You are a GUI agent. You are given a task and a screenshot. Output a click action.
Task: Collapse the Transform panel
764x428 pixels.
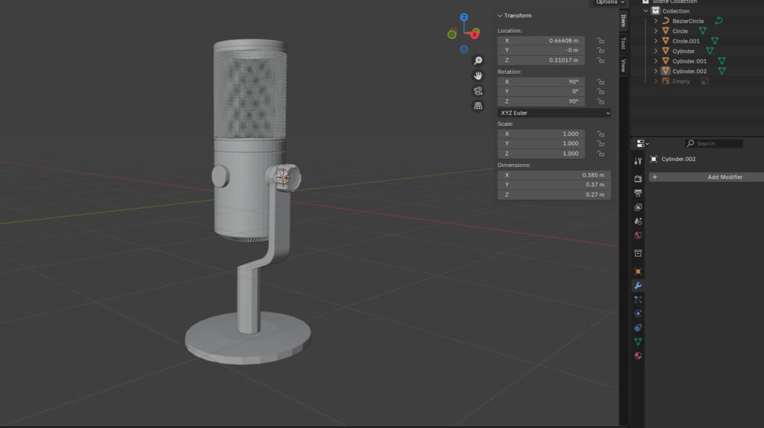pyautogui.click(x=500, y=16)
